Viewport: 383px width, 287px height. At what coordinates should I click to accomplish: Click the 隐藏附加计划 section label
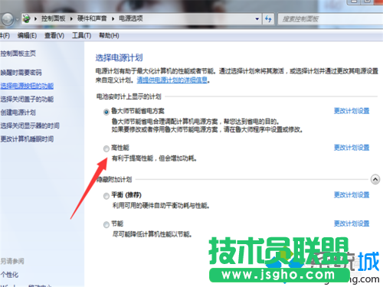tap(114, 180)
